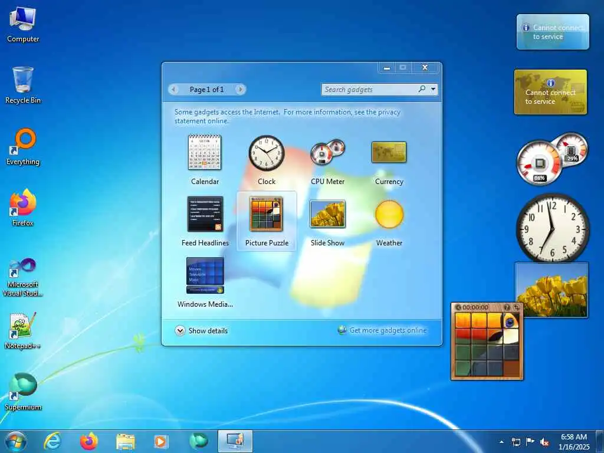604x453 pixels.
Task: Select the Recycle Bin desktop icon
Action: pyautogui.click(x=23, y=86)
